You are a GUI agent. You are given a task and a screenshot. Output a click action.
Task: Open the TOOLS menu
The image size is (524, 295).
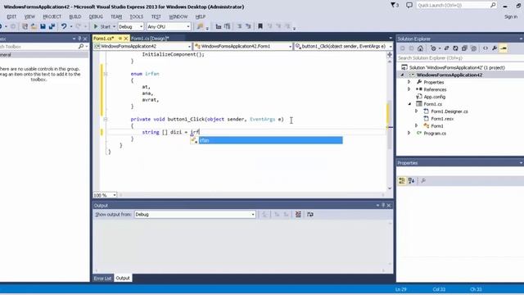137,16
